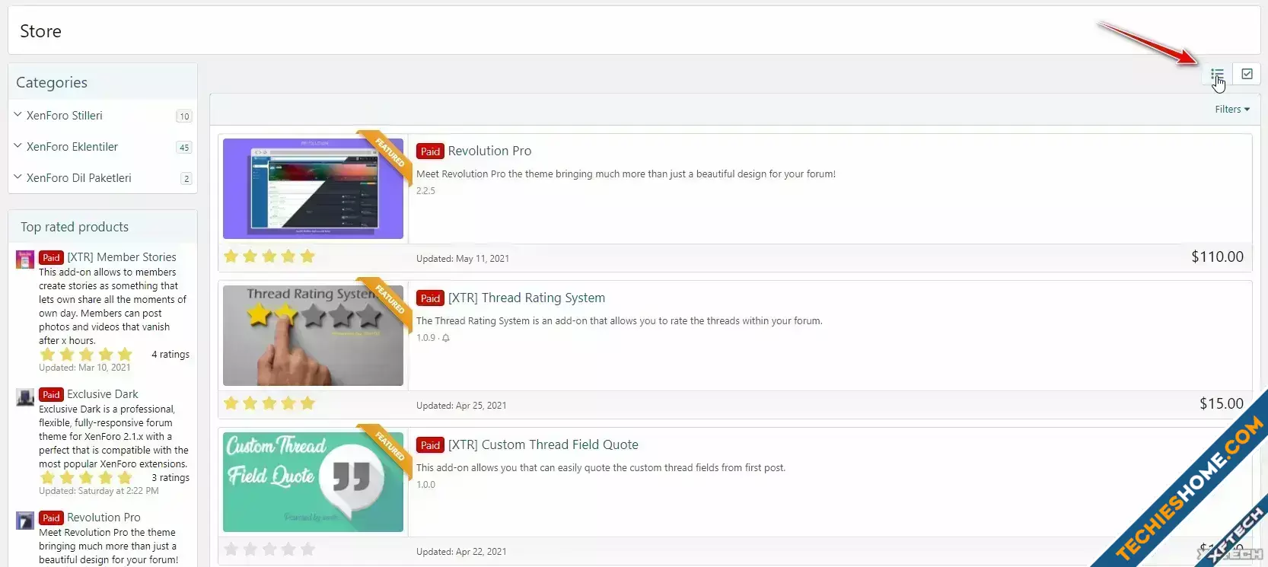The height and width of the screenshot is (567, 1268).
Task: Click the count badge 10 for Stilleri
Action: pos(184,116)
